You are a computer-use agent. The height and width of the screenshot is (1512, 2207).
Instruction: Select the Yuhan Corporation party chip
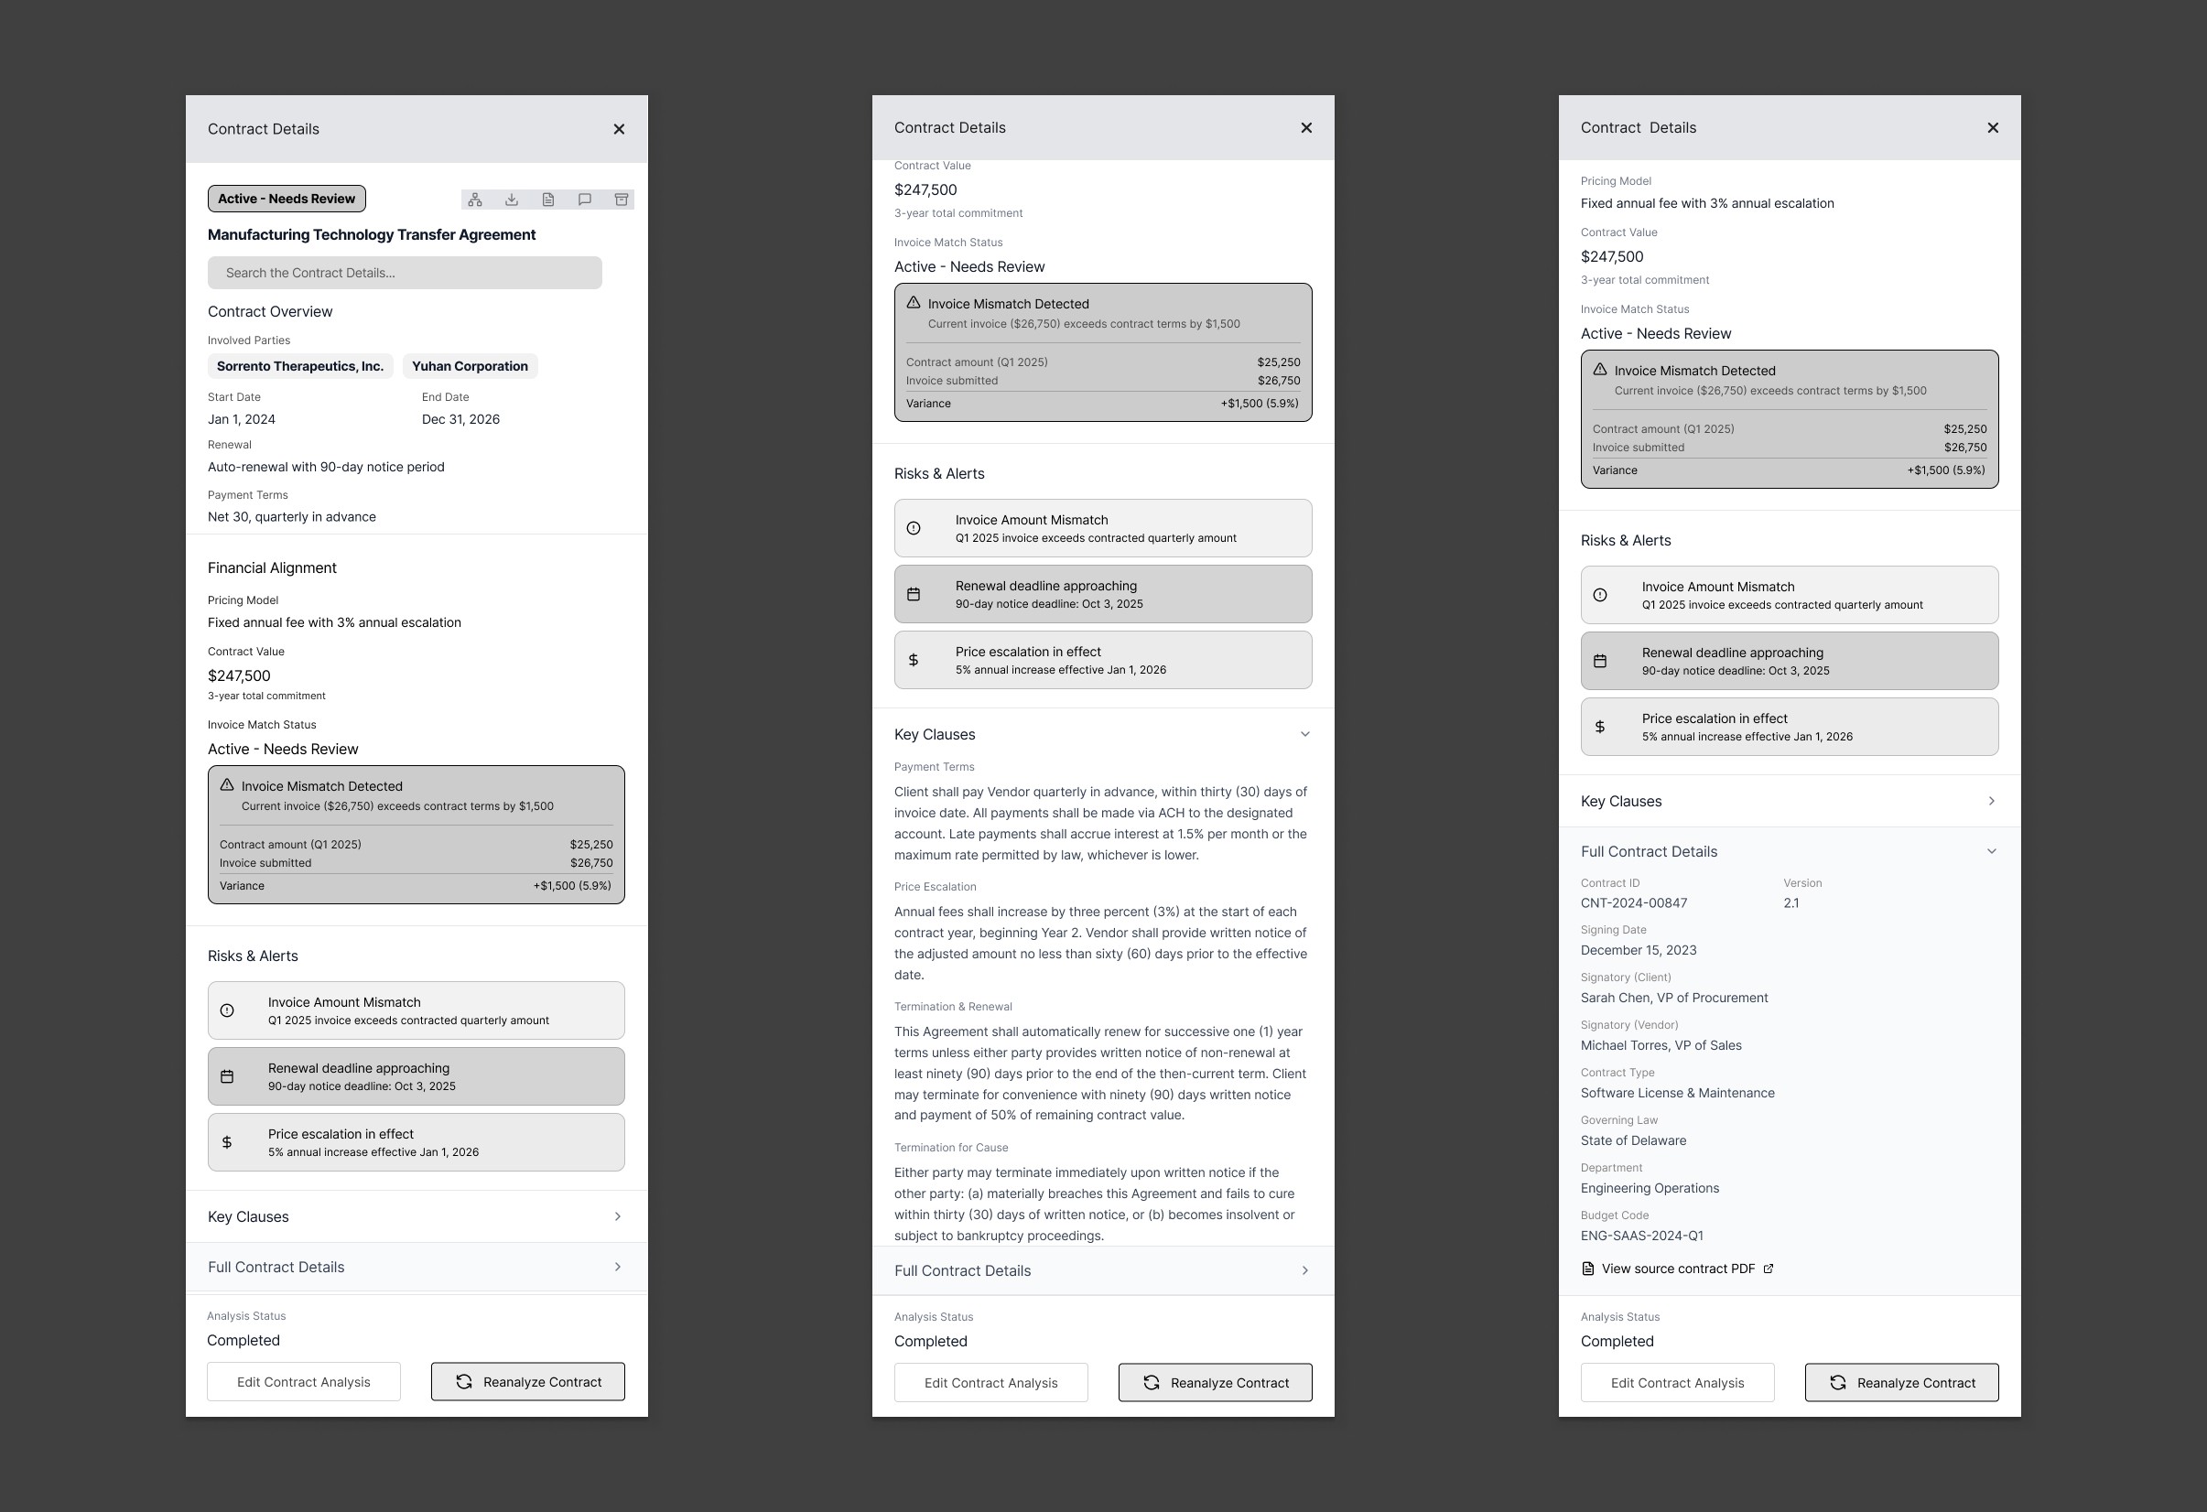[469, 367]
